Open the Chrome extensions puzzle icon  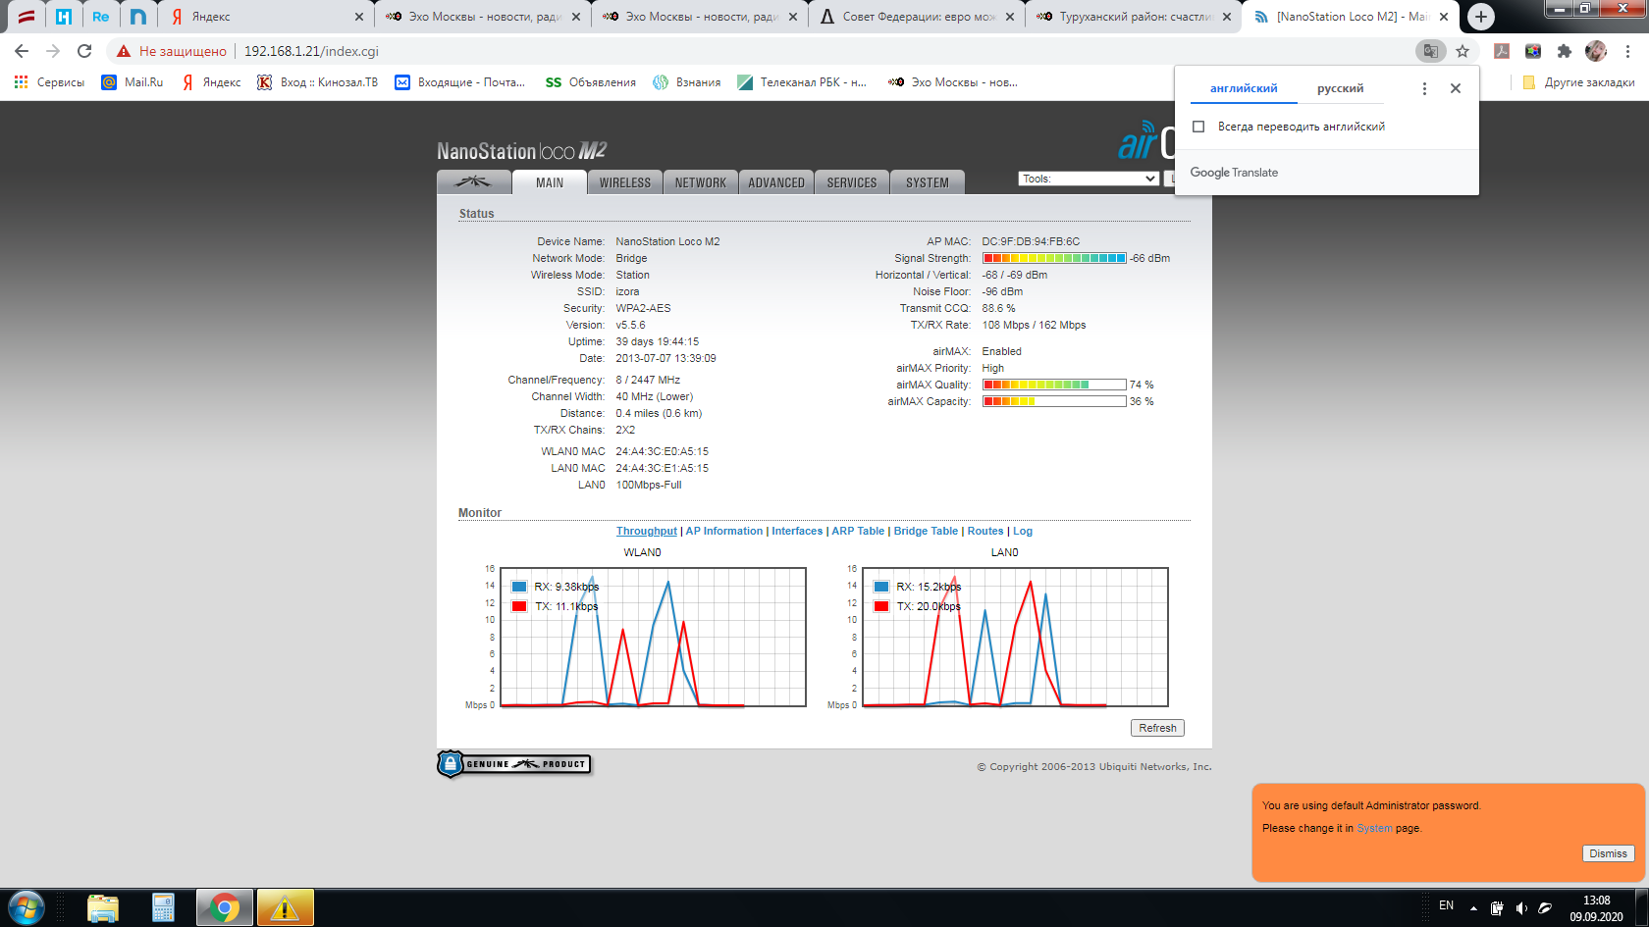coord(1565,51)
